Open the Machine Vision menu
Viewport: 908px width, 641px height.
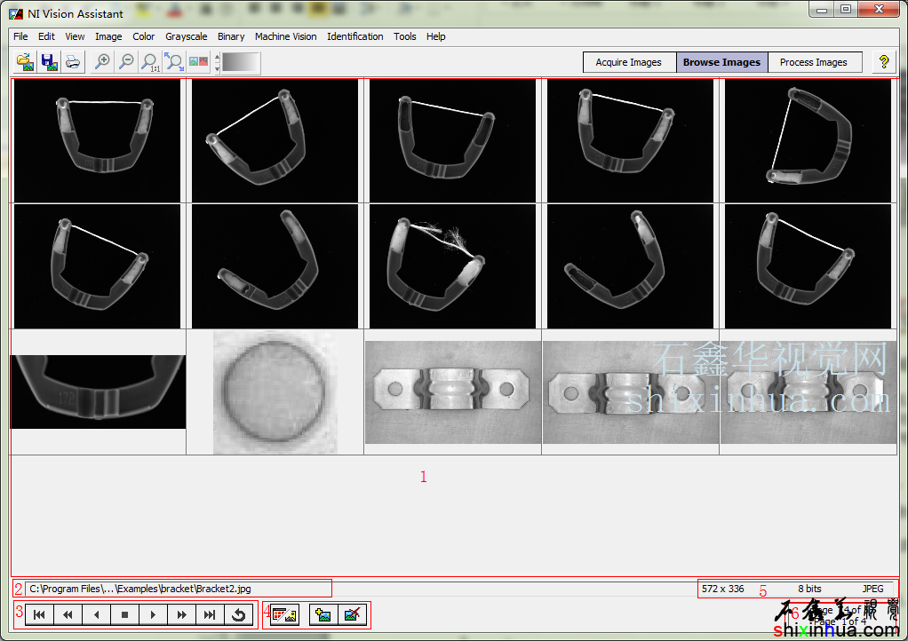pos(285,36)
